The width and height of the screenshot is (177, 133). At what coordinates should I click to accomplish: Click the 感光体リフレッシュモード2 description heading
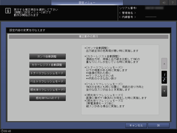[x=104, y=101]
